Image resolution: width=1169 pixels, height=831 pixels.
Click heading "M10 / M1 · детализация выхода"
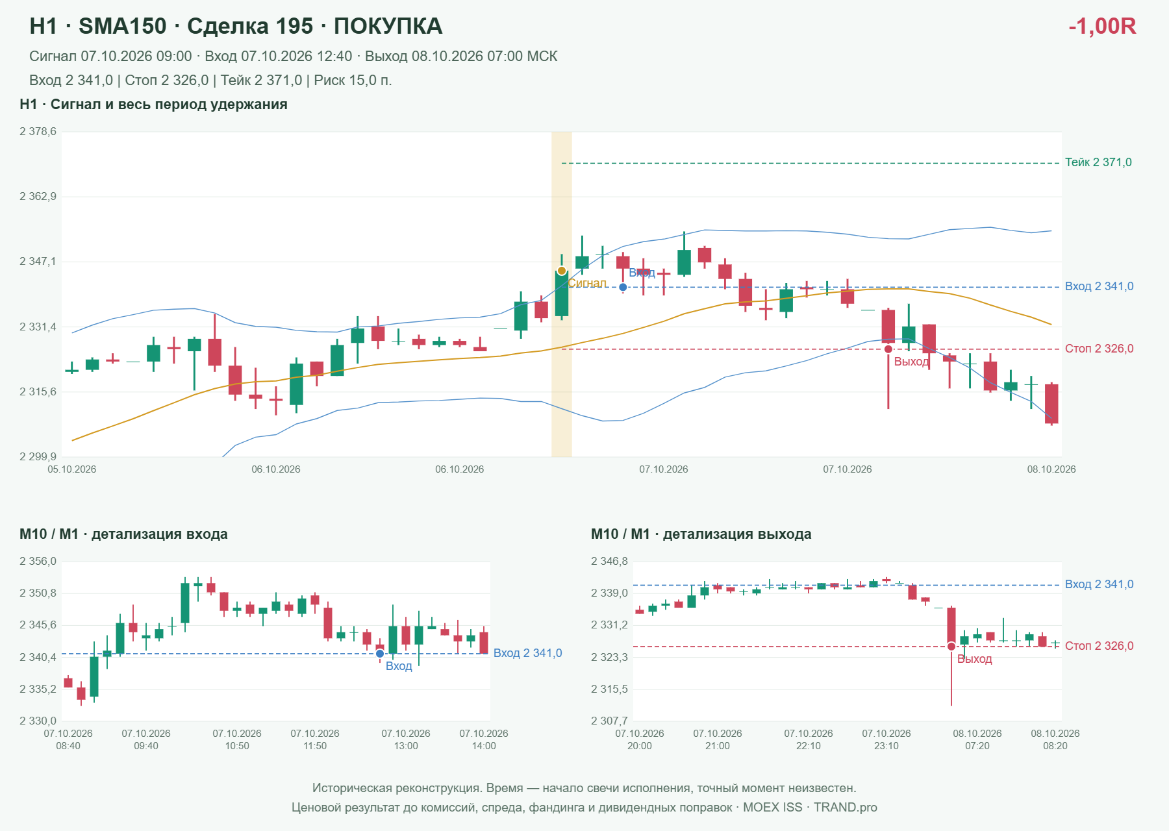point(701,534)
